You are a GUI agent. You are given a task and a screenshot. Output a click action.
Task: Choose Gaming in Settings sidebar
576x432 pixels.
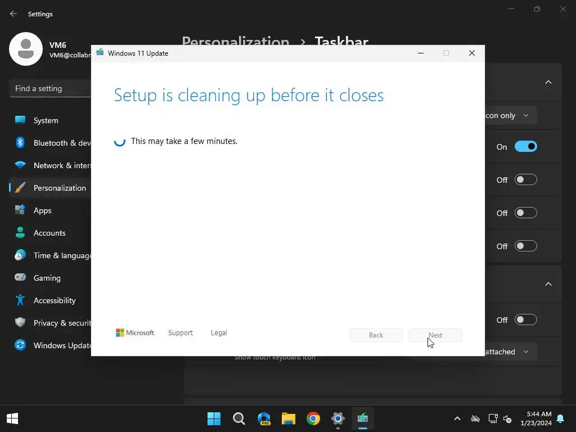tap(47, 278)
